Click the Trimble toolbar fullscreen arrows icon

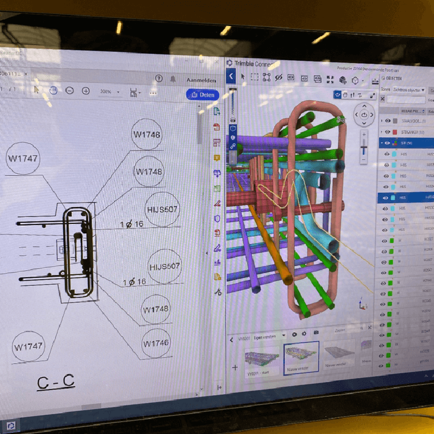pos(330,79)
